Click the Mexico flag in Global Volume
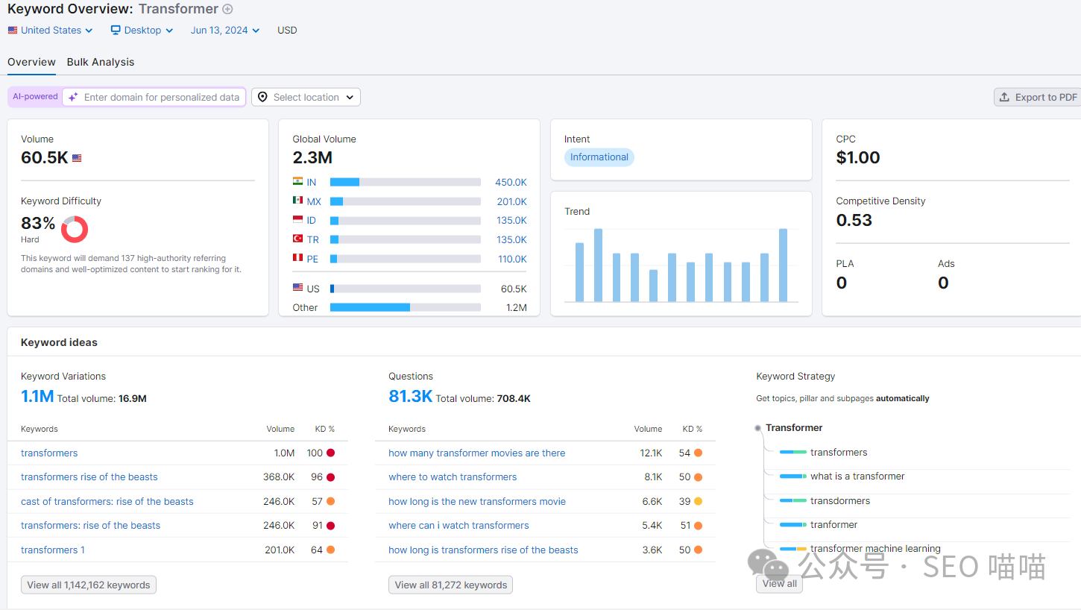 point(297,201)
